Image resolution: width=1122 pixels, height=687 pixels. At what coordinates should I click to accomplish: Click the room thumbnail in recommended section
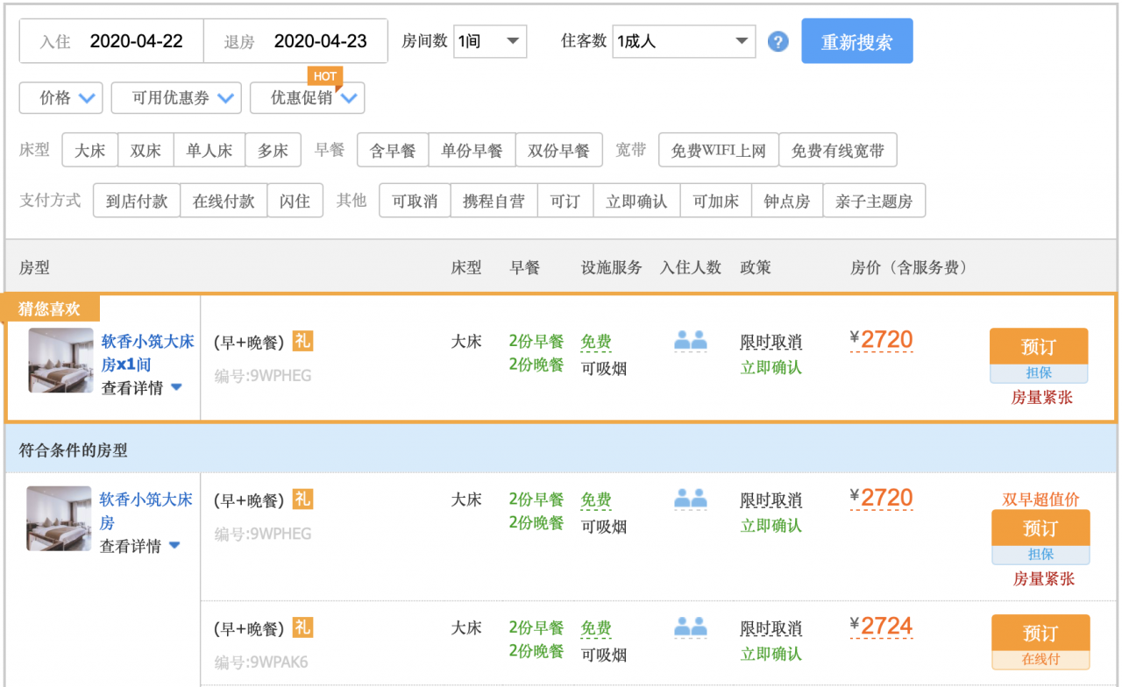pos(60,360)
